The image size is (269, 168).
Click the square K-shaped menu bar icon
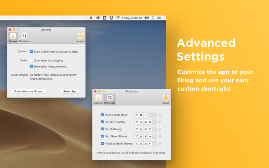(105, 18)
